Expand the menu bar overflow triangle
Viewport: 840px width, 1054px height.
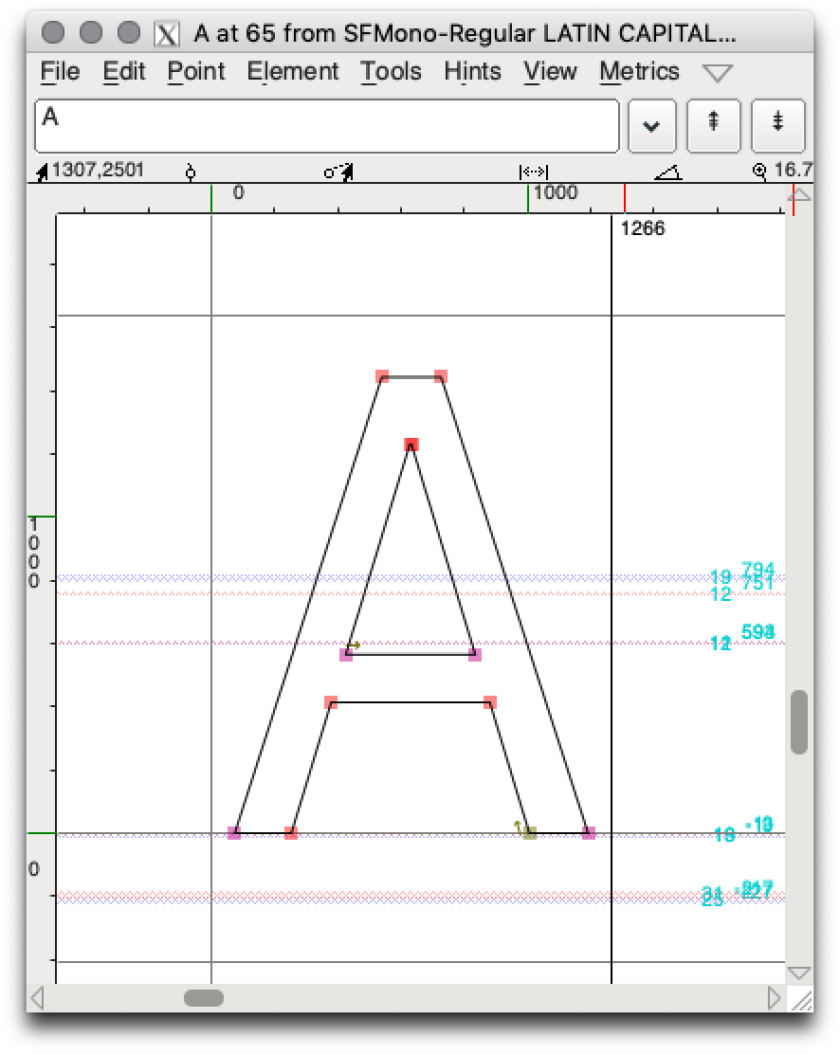pyautogui.click(x=718, y=73)
